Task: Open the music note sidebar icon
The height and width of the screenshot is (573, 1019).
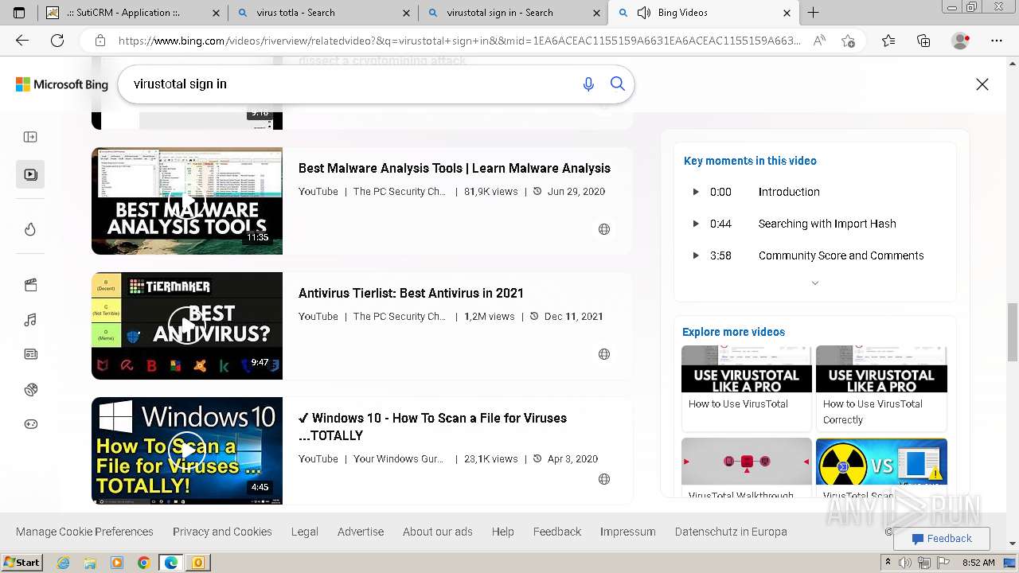Action: coord(30,320)
